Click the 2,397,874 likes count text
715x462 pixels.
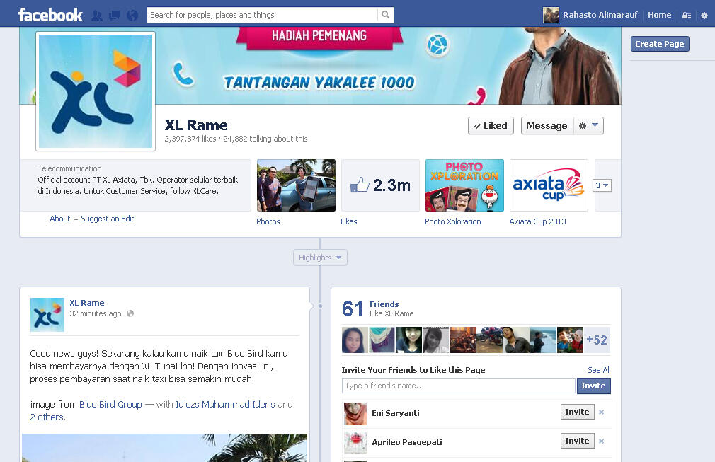point(190,139)
